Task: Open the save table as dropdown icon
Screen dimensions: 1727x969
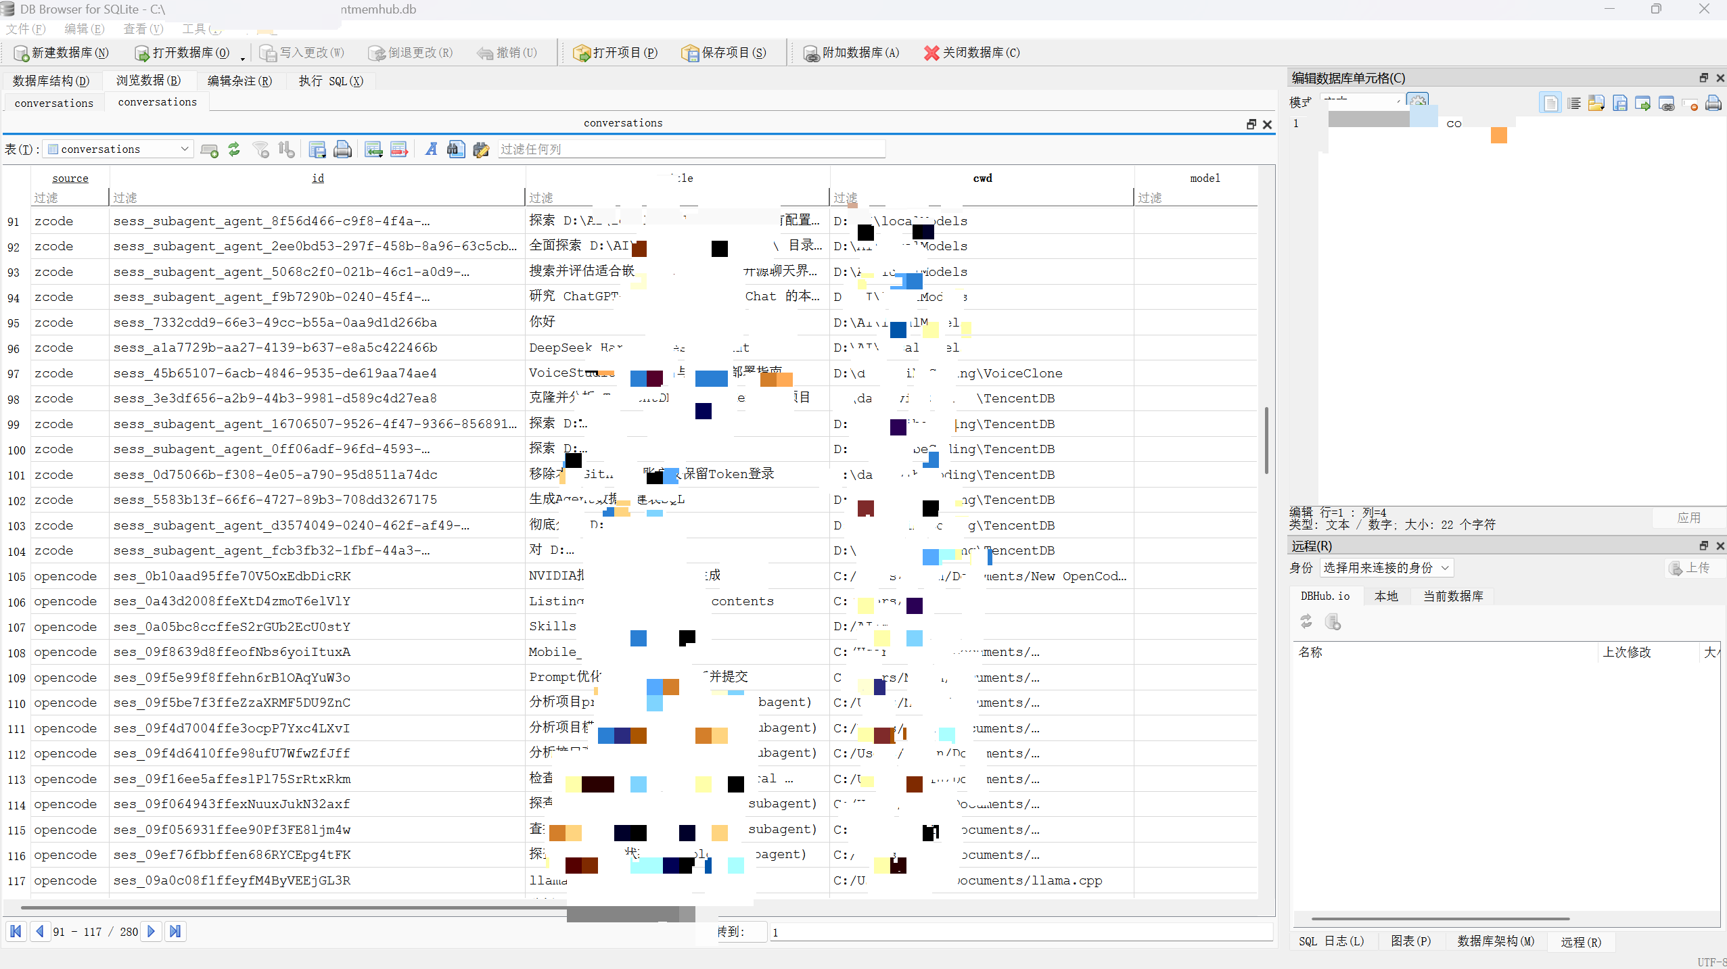Action: pyautogui.click(x=317, y=149)
